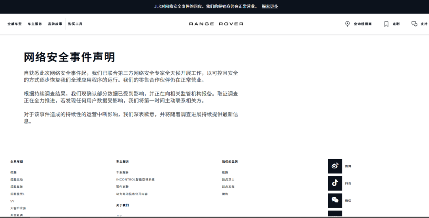Open the 揽胜极光L footer link
Viewport: 429px width, 218px height.
pyautogui.click(x=17, y=194)
